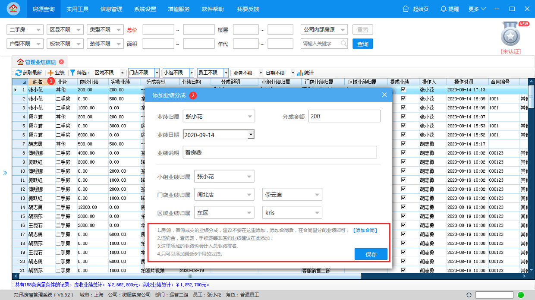The image size is (535, 300).
Task: Click the 统计 bar chart icon
Action: (299, 73)
